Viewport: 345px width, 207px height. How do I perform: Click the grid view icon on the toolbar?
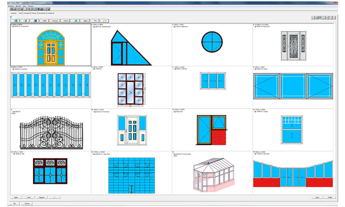(28, 9)
